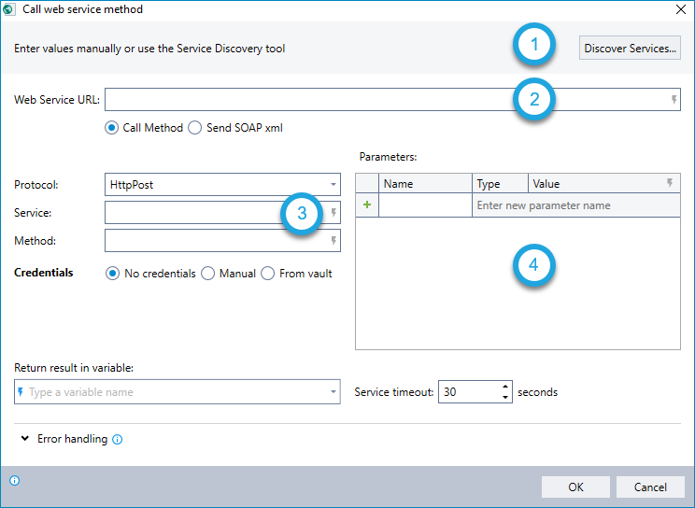
Task: Increase Service timeout with the up arrow
Action: pos(505,387)
